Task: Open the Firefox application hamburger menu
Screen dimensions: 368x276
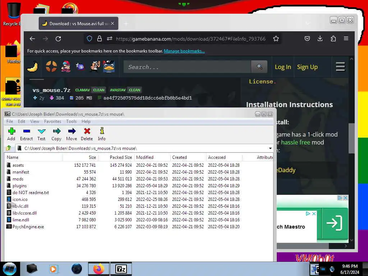Action: tap(346, 38)
